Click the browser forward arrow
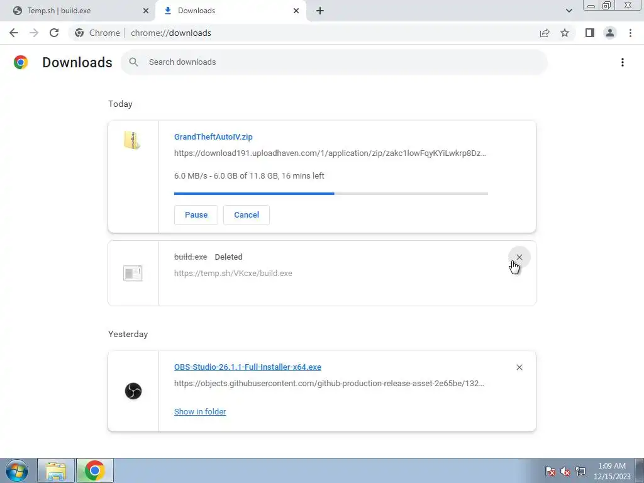 34,33
